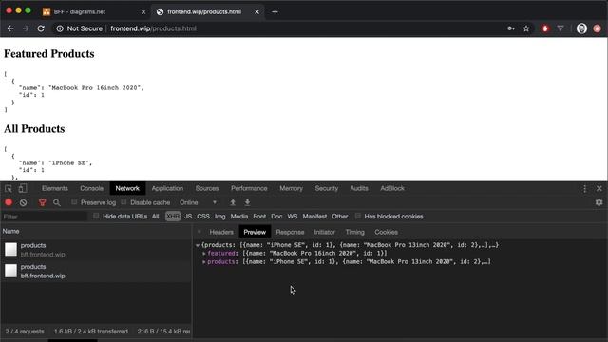Expand the products array in preview
Image resolution: width=608 pixels, height=342 pixels.
[204, 262]
